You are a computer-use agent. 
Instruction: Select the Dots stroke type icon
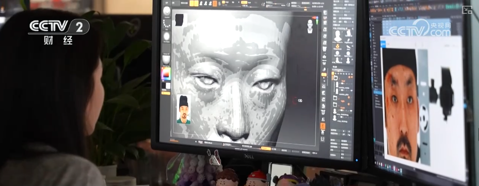[x=167, y=24]
